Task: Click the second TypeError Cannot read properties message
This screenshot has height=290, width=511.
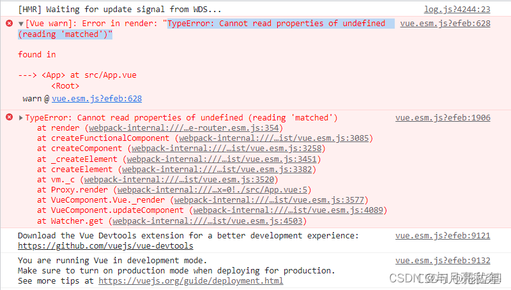Action: point(181,118)
